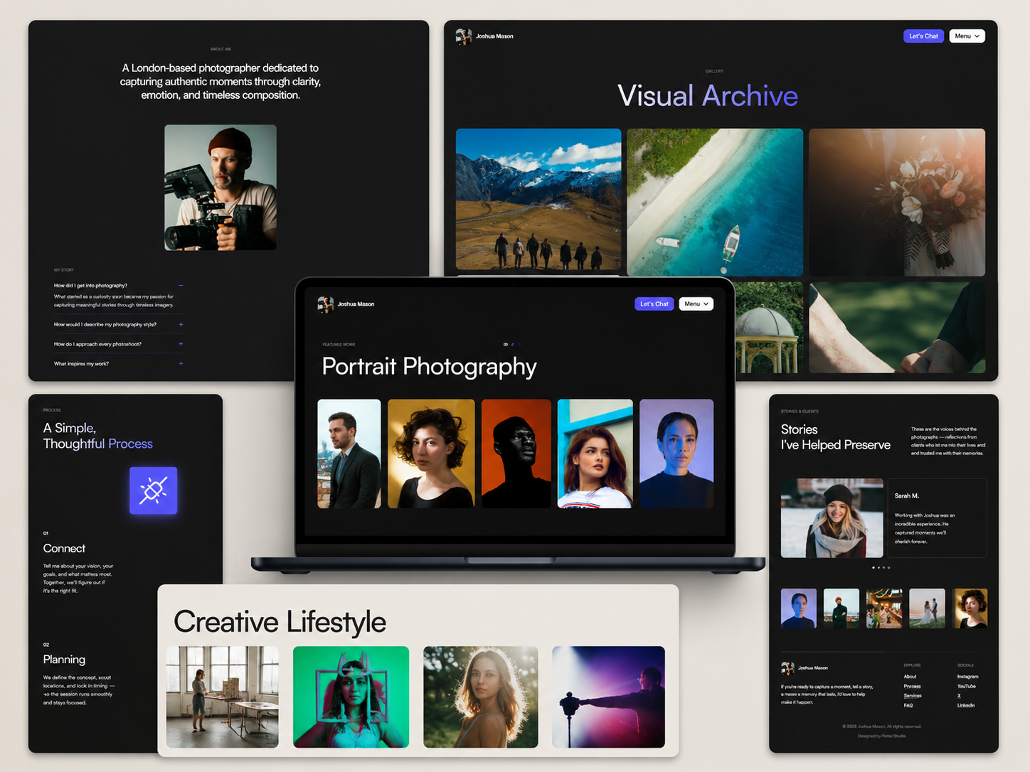The image size is (1030, 772).
Task: Click the glowing plug Connect icon
Action: [x=154, y=490]
